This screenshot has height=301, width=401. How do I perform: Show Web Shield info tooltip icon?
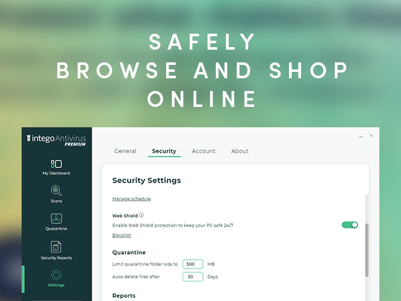[x=141, y=215]
